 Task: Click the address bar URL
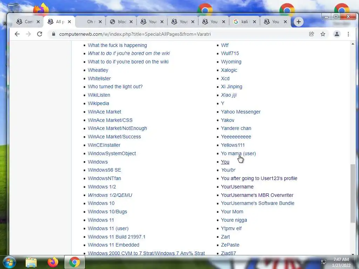coord(135,34)
